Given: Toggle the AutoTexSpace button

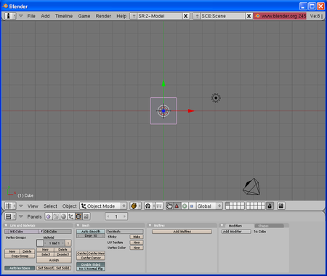Looking at the screenshot, I should (20, 268).
